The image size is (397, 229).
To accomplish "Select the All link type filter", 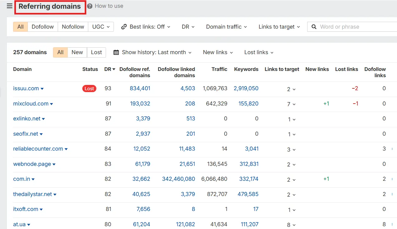I will tap(21, 27).
